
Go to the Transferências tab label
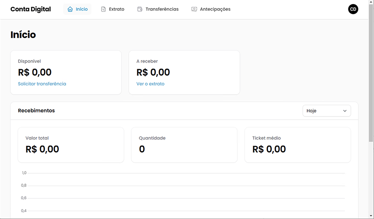click(x=162, y=9)
